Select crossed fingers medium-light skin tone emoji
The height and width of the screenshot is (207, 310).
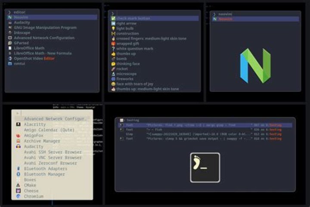click(155, 39)
